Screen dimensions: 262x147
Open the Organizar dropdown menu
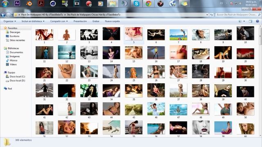tap(10, 21)
